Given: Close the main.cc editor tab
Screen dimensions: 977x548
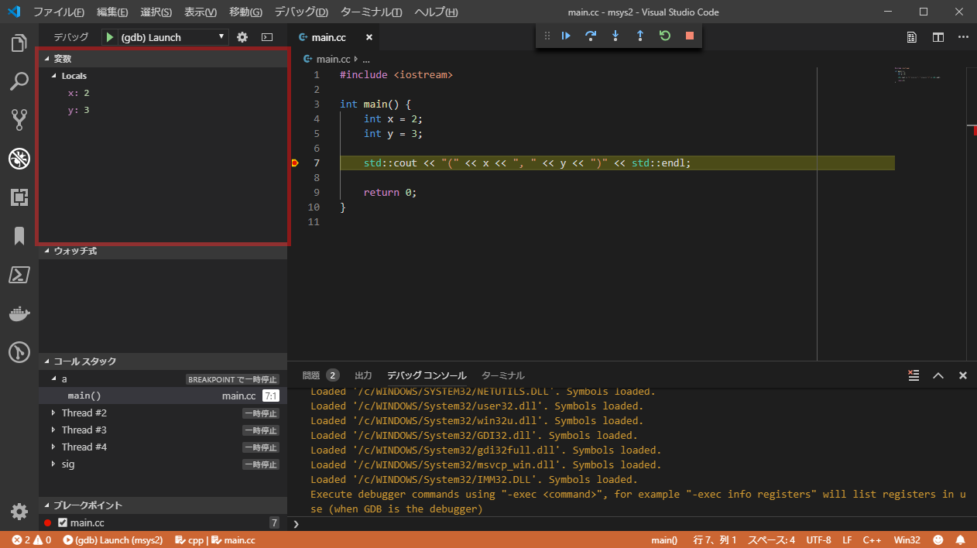Looking at the screenshot, I should (369, 37).
